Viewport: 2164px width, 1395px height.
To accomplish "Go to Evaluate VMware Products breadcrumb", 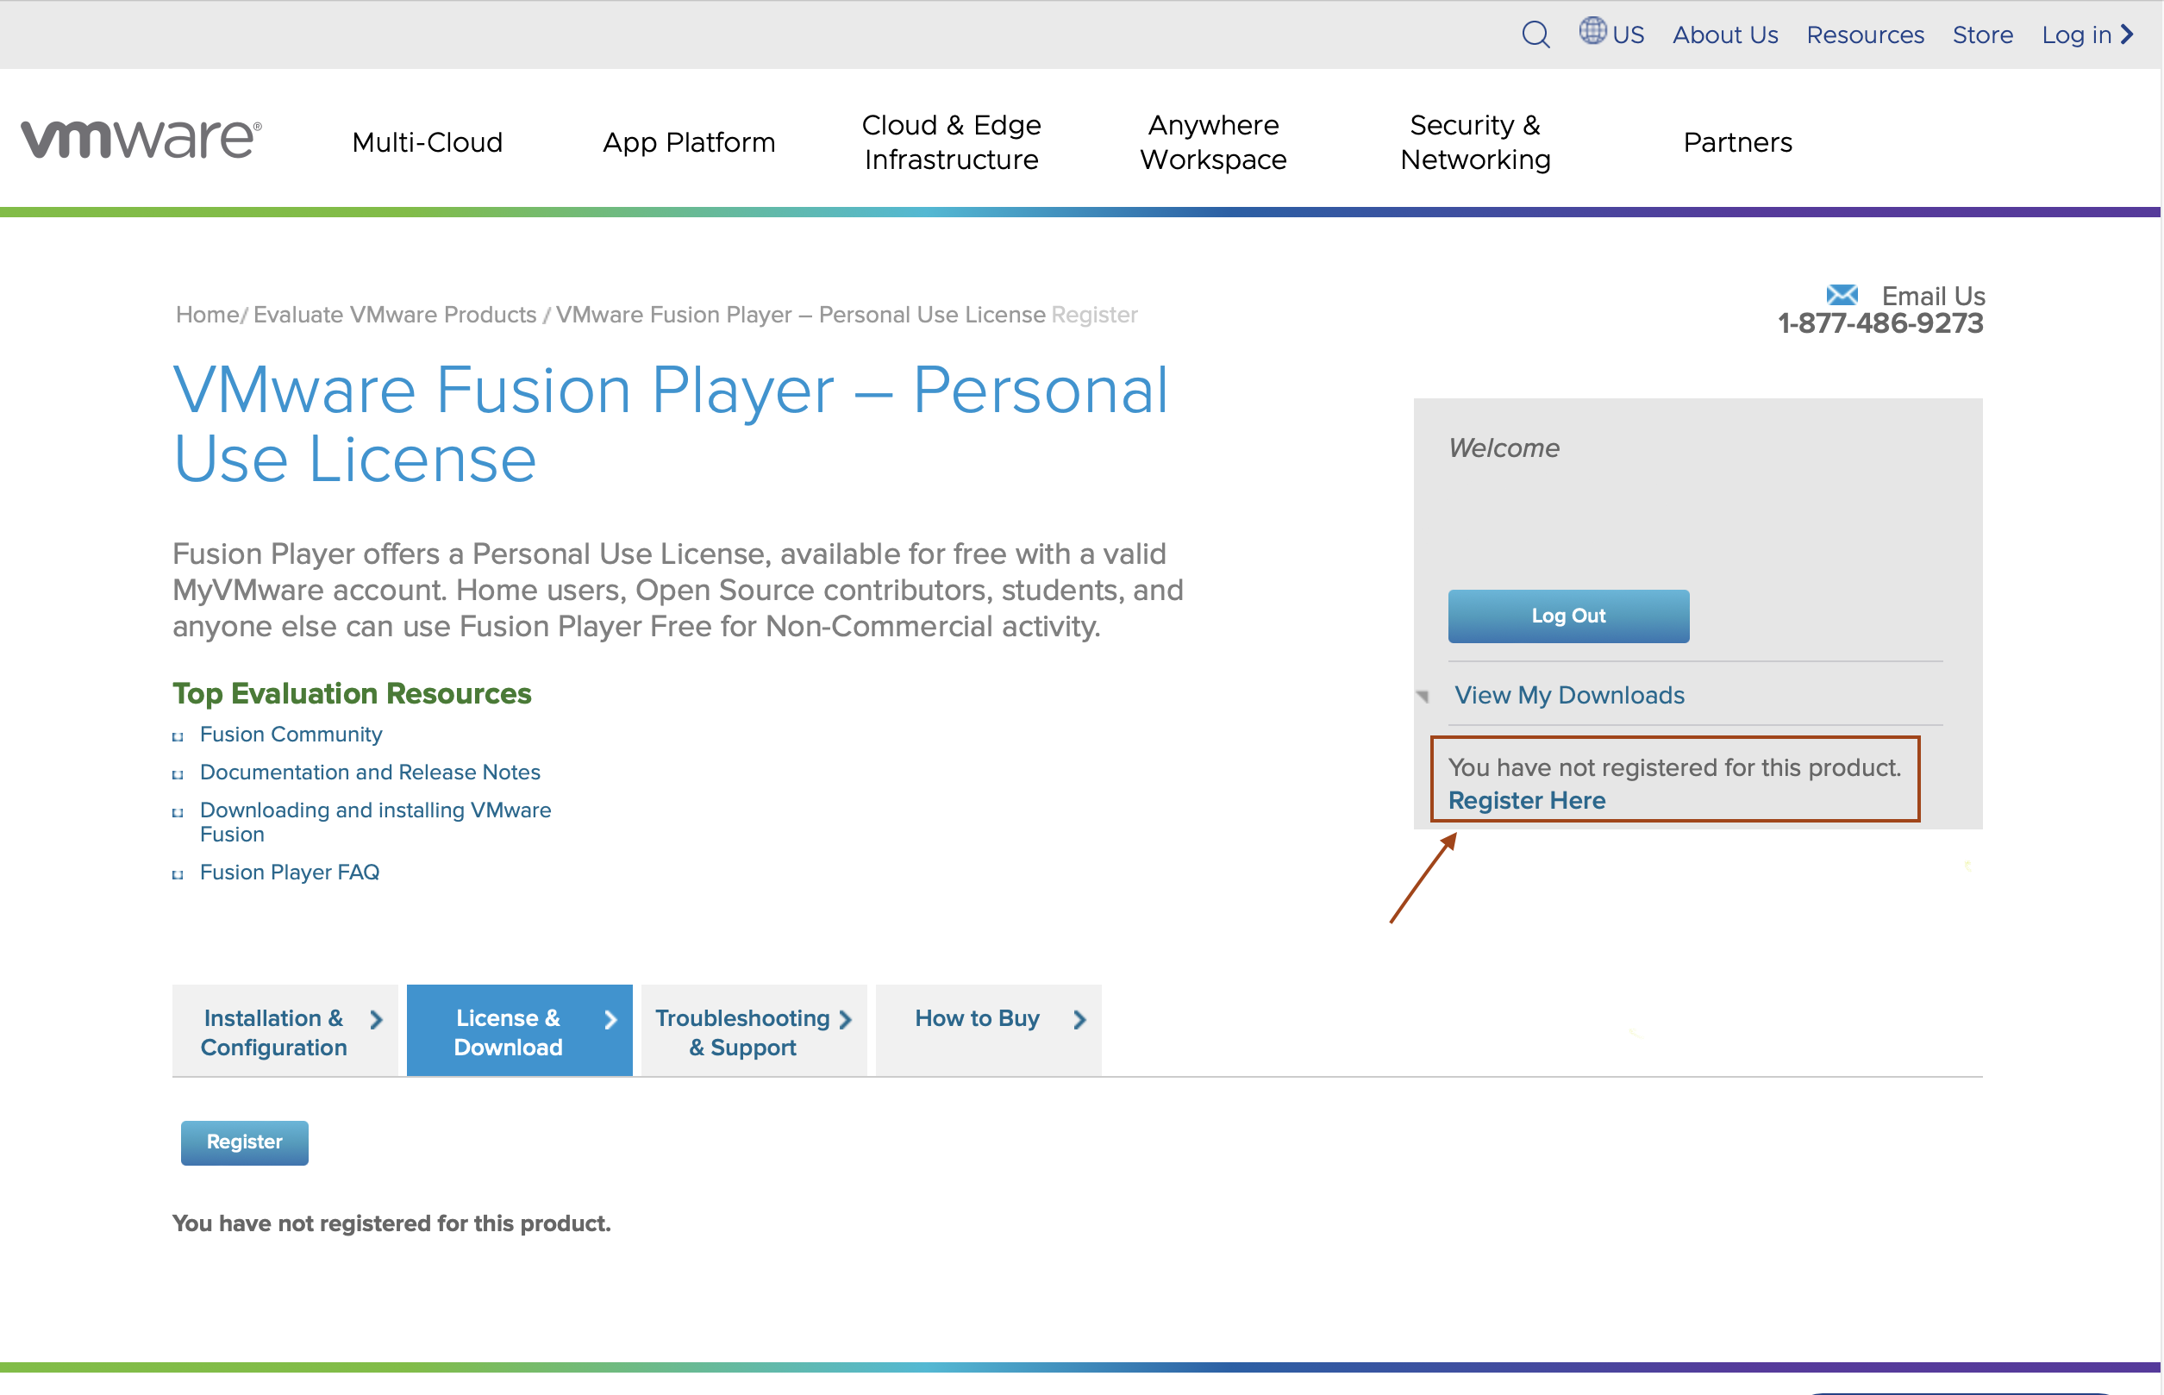I will pos(394,315).
